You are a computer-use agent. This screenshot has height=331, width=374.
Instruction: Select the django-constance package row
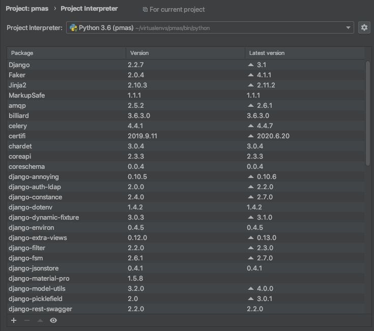click(x=186, y=197)
